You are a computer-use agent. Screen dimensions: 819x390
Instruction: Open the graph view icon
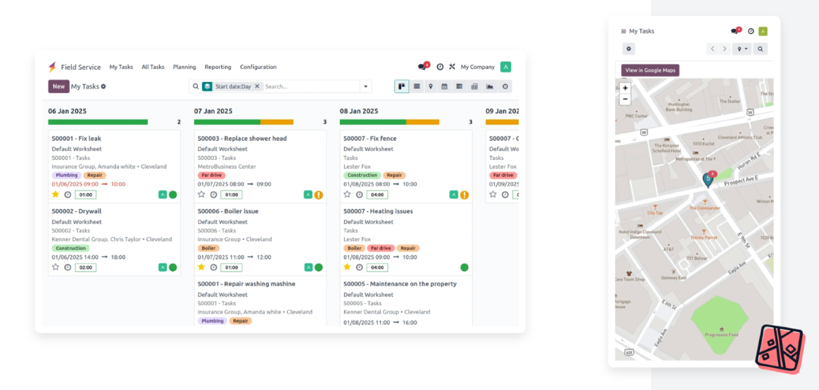click(x=489, y=87)
